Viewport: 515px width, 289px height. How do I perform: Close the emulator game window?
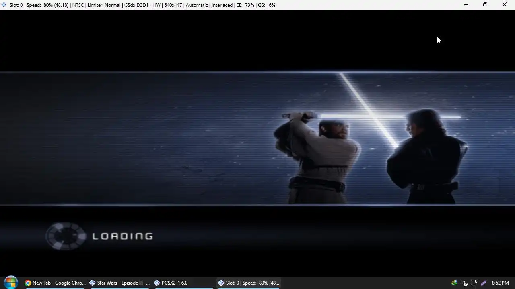tap(505, 5)
